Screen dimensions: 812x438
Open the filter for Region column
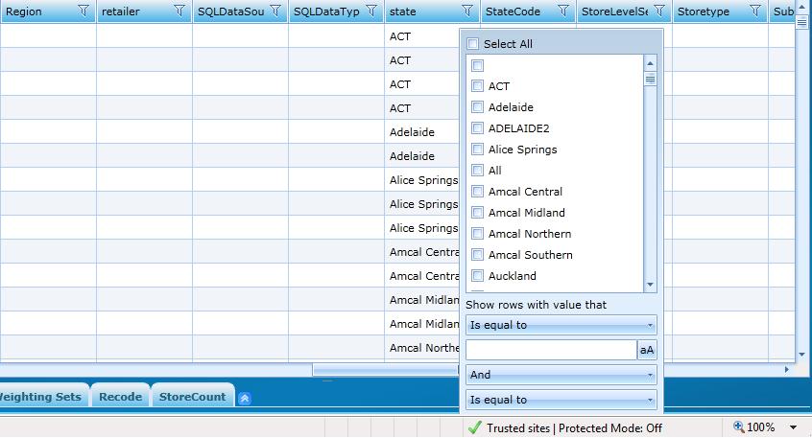click(x=83, y=11)
